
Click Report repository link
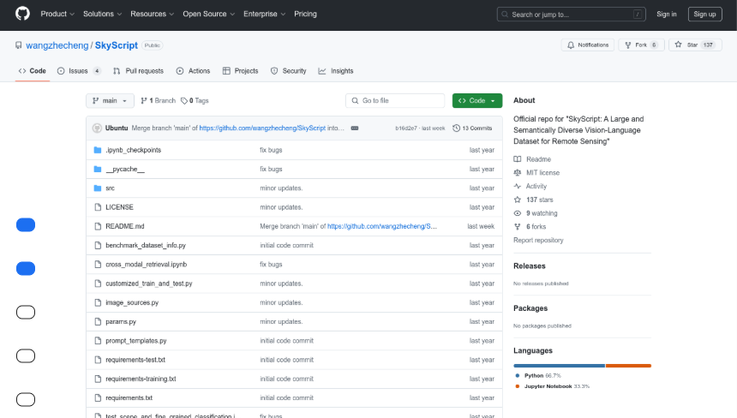point(538,240)
